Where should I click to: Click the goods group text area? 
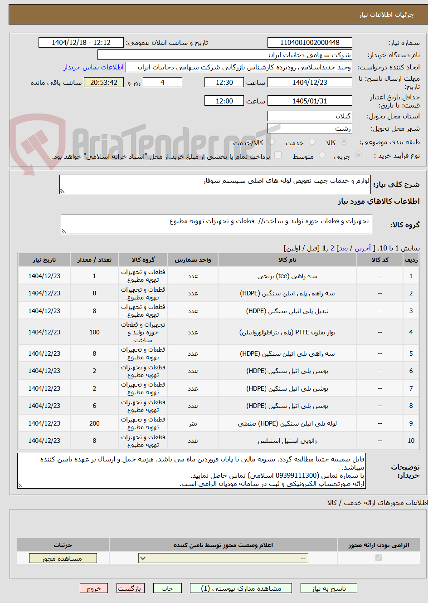pyautogui.click(x=216, y=224)
